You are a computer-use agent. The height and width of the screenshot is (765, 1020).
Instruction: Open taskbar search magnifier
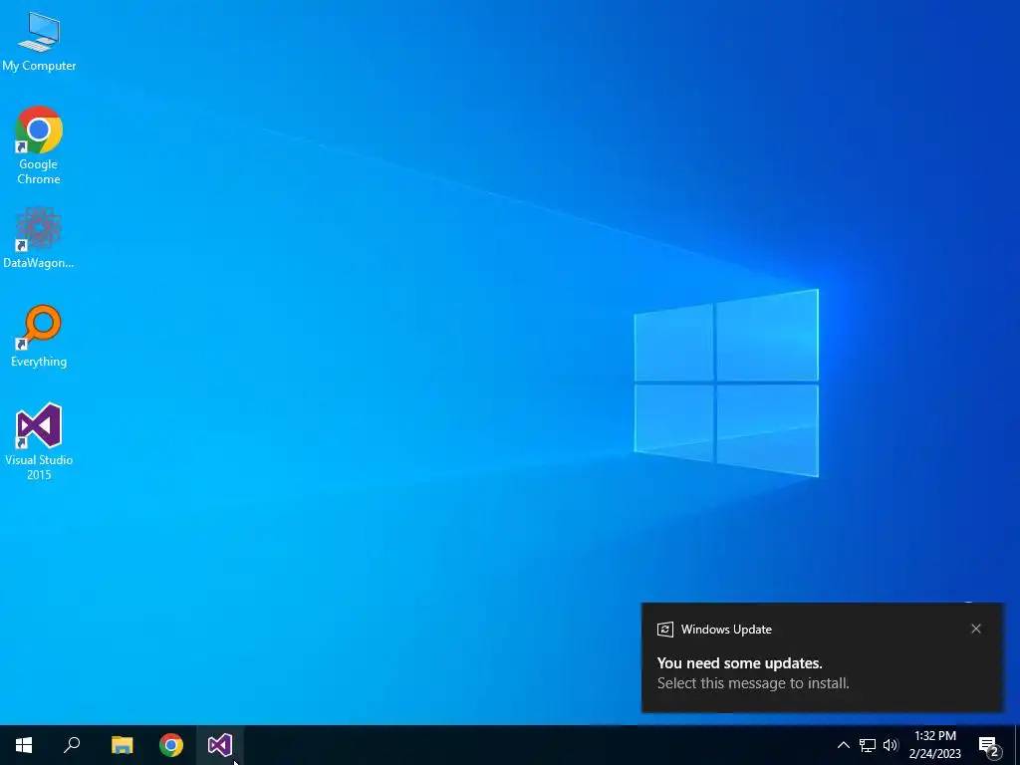[72, 745]
